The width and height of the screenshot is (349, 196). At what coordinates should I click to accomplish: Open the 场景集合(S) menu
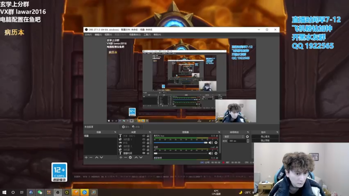(135, 35)
